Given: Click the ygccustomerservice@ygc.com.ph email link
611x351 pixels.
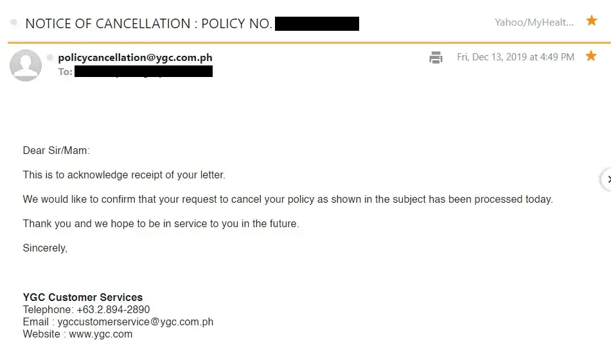Looking at the screenshot, I should [x=135, y=321].
